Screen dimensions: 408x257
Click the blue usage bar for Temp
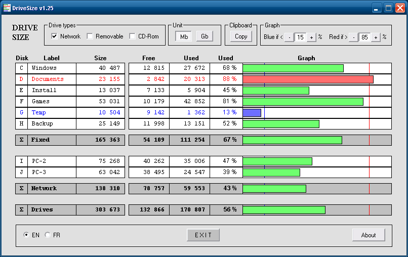tap(252, 113)
